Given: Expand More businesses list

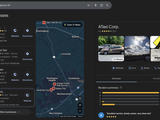Looking at the screenshot, I should pyautogui.click(x=15, y=112).
